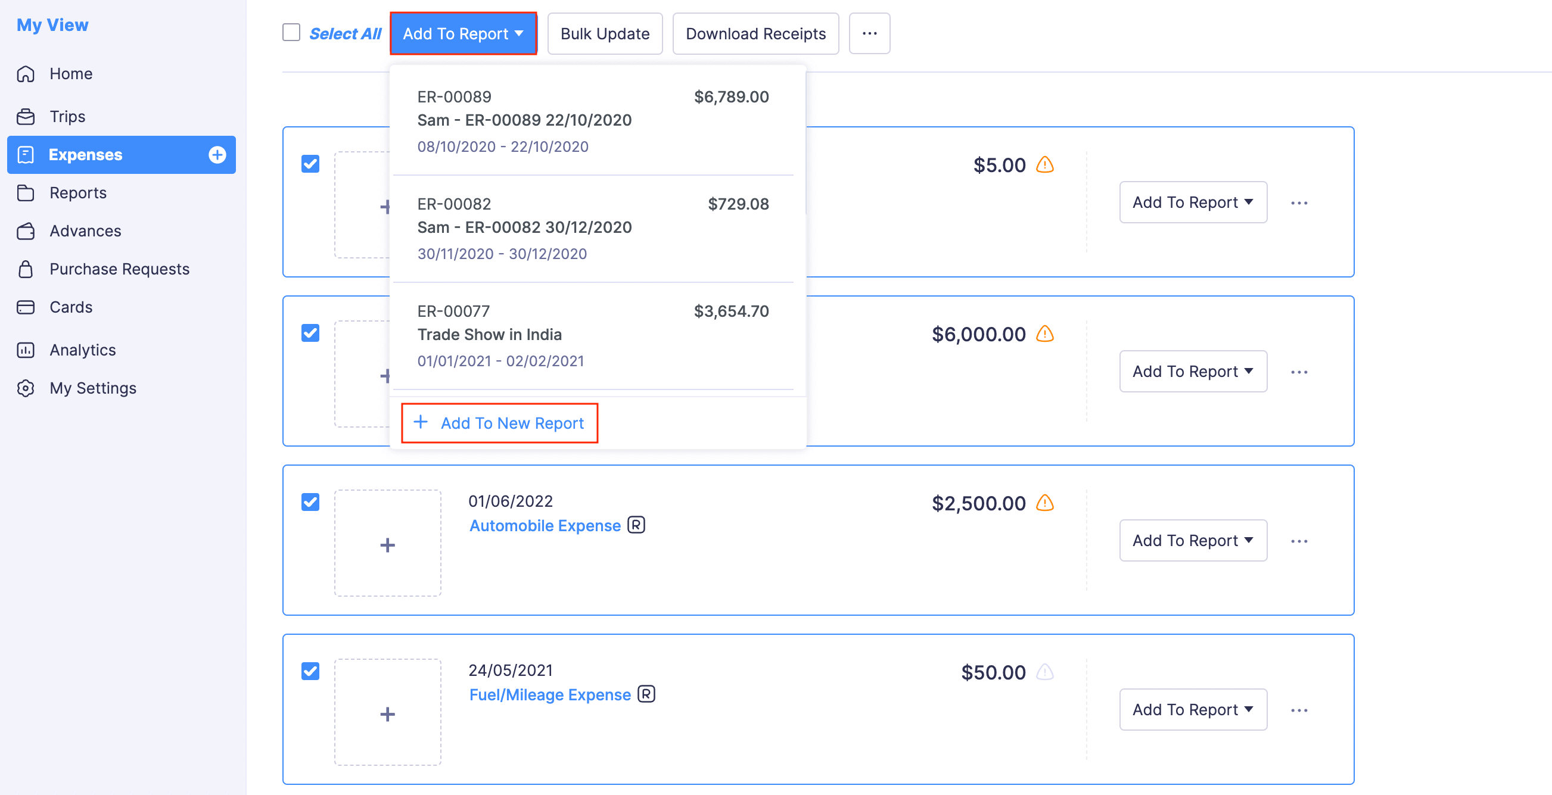1552x795 pixels.
Task: Open Add To Report dropdown on $5.00 expense
Action: coord(1192,202)
